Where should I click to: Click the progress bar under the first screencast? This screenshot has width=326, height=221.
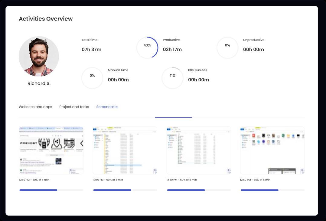(x=51, y=190)
